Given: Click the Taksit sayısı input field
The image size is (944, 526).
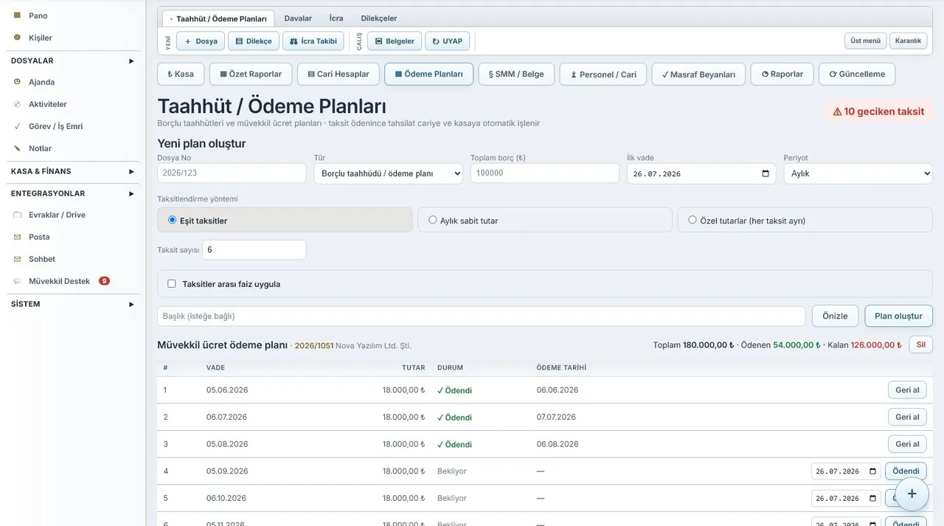Looking at the screenshot, I should [254, 250].
